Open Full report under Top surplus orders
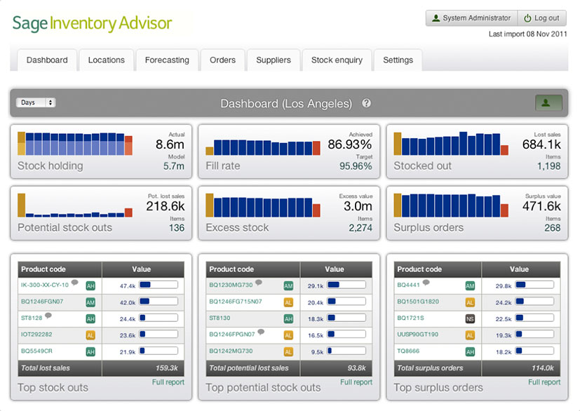 pyautogui.click(x=544, y=382)
